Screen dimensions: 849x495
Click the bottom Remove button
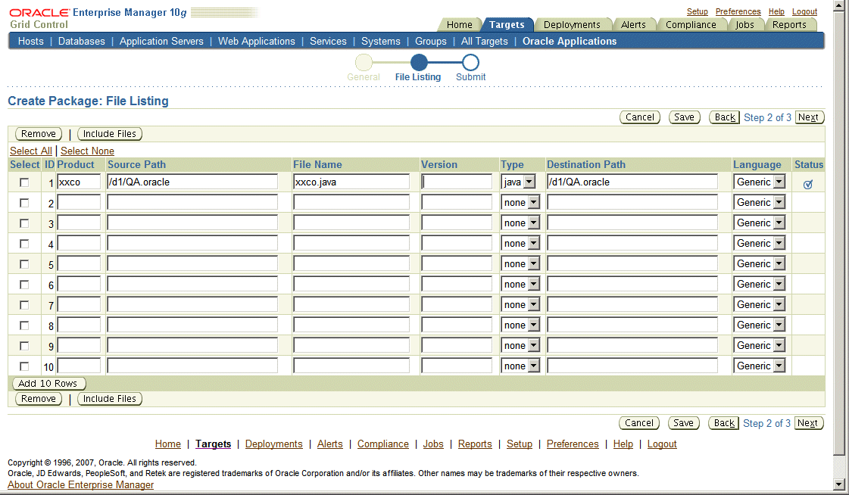click(x=39, y=399)
